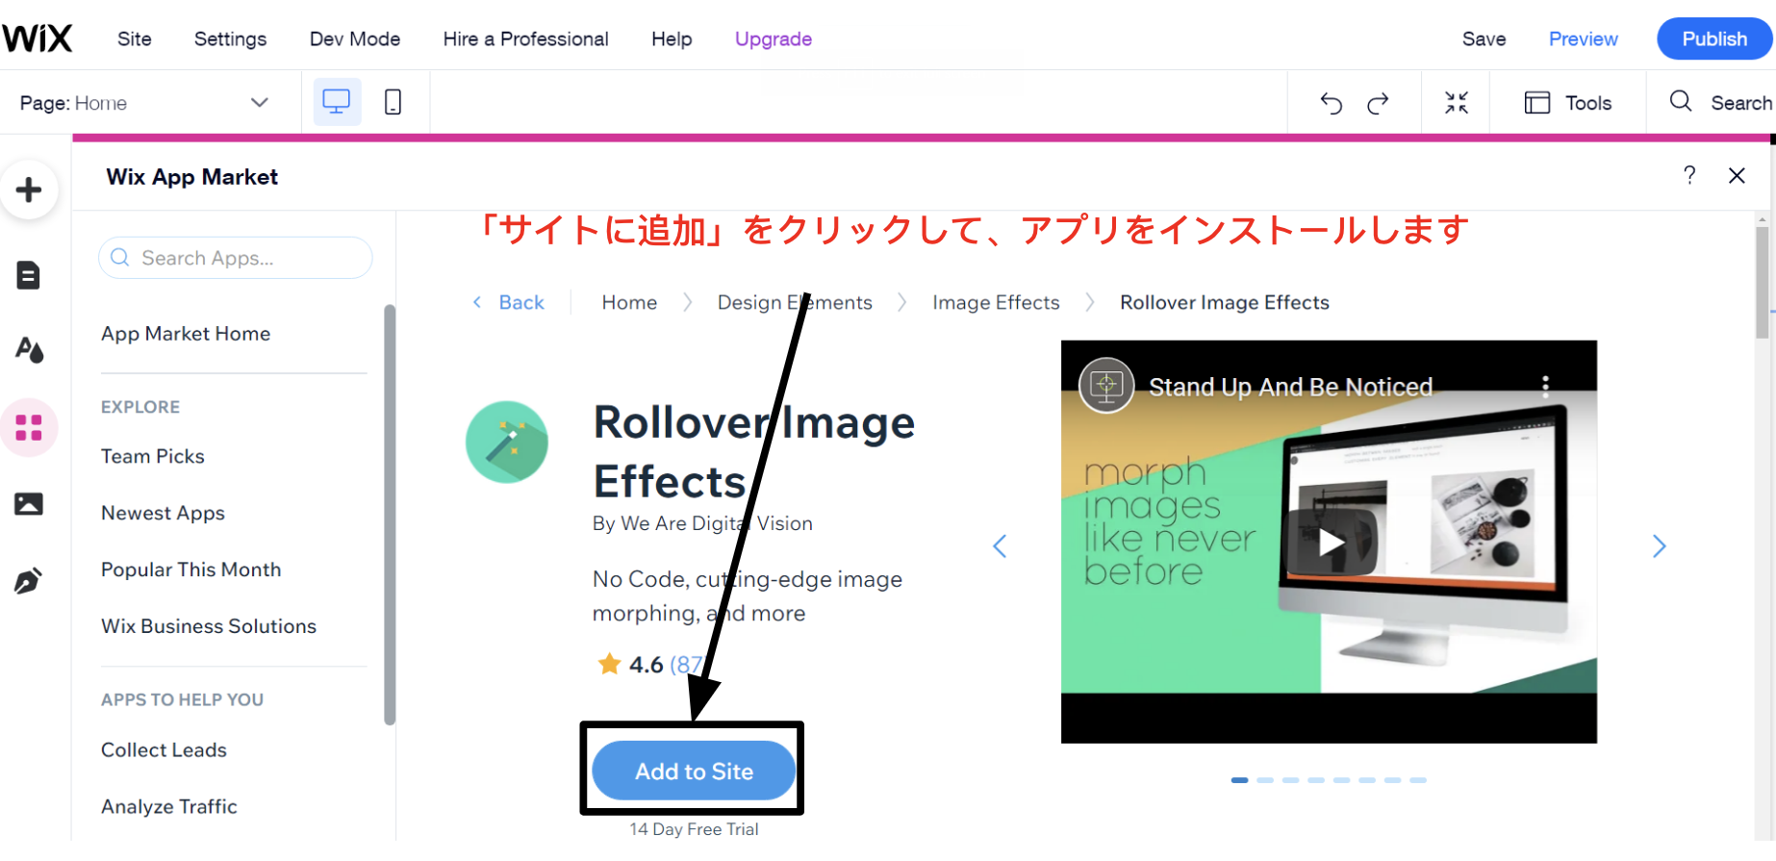The width and height of the screenshot is (1776, 861).
Task: Switch to desktop editor view
Action: point(337,102)
